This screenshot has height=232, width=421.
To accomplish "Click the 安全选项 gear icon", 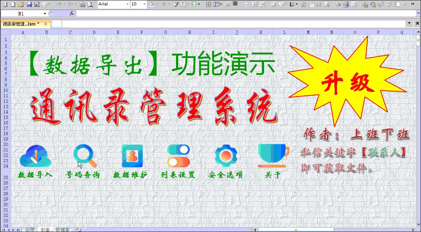I will coord(226,155).
